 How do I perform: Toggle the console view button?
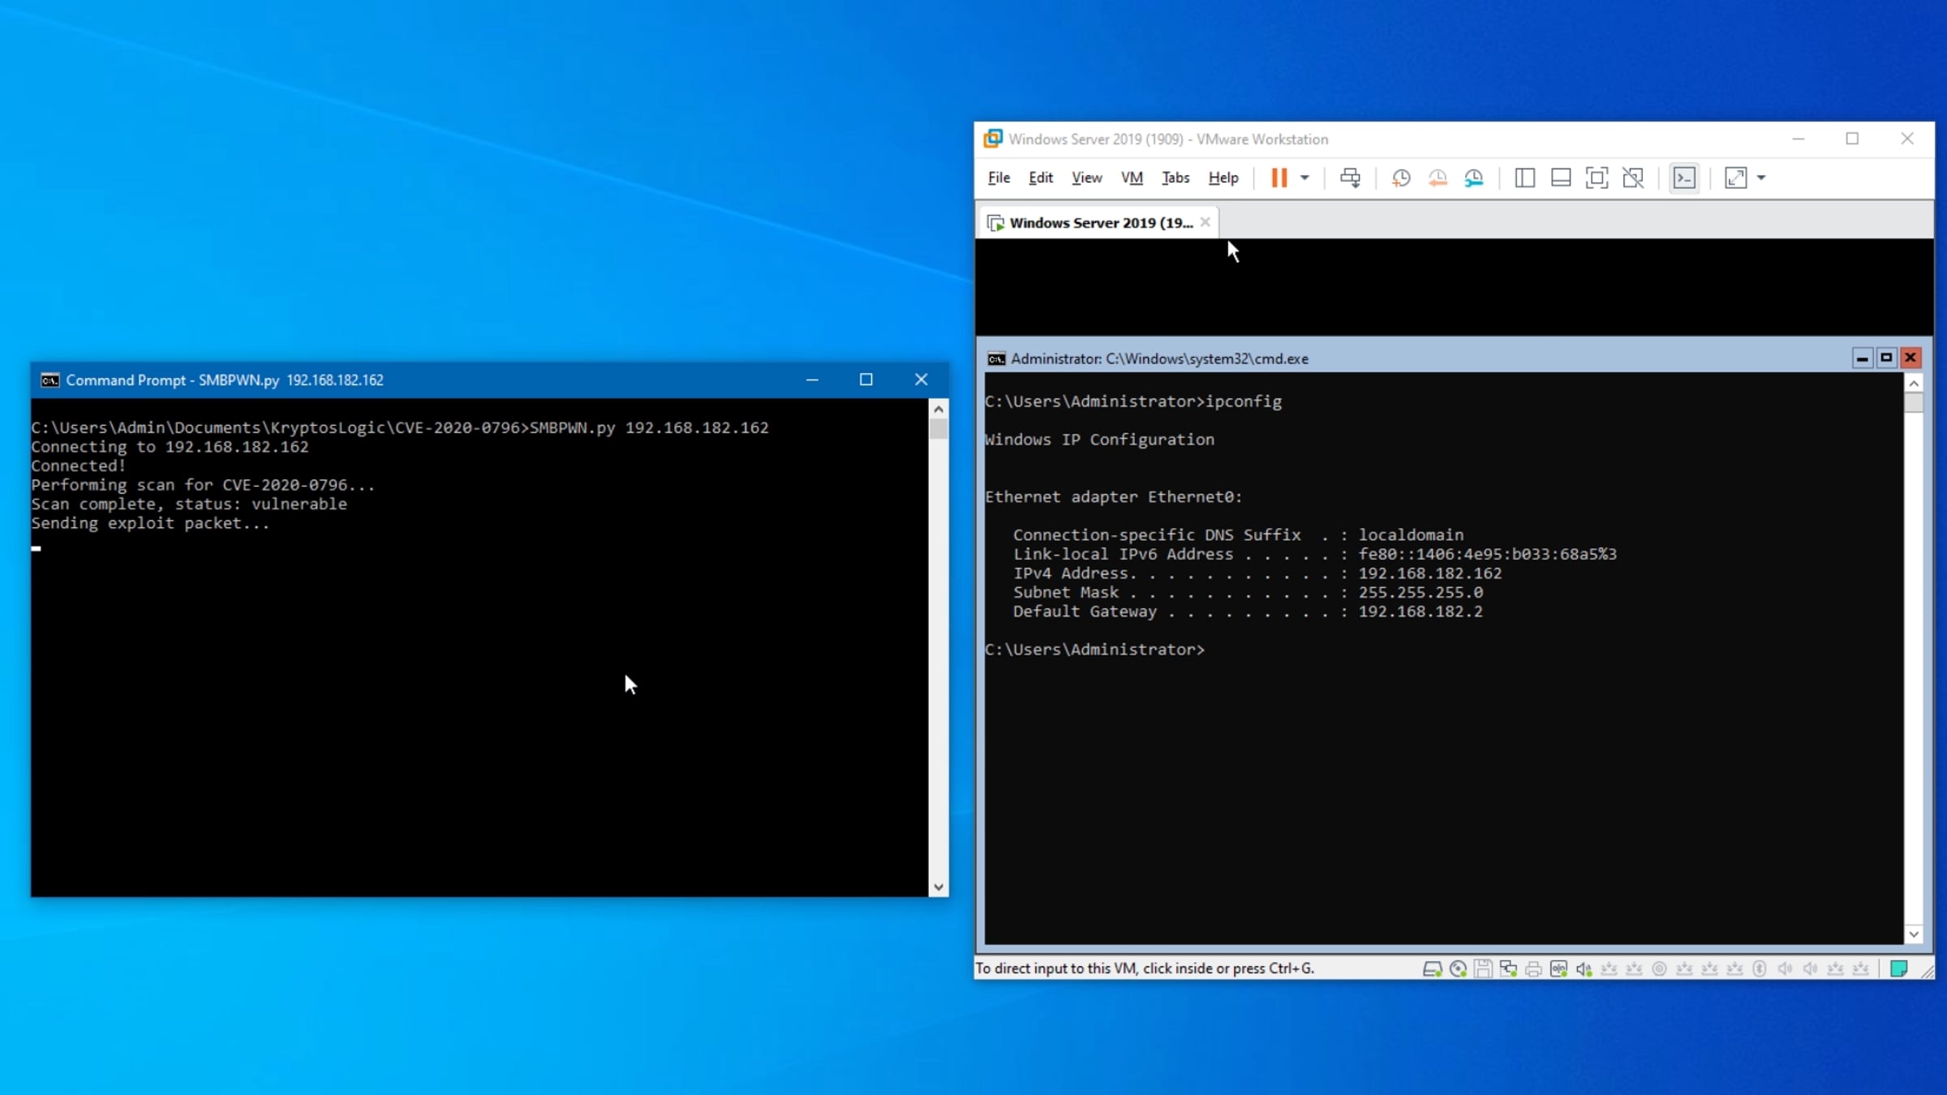(1685, 178)
